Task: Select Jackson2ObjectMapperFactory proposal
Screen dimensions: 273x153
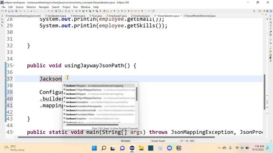Action: [99, 98]
